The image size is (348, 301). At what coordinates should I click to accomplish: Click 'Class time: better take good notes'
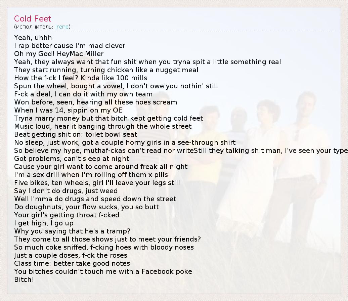click(x=72, y=263)
